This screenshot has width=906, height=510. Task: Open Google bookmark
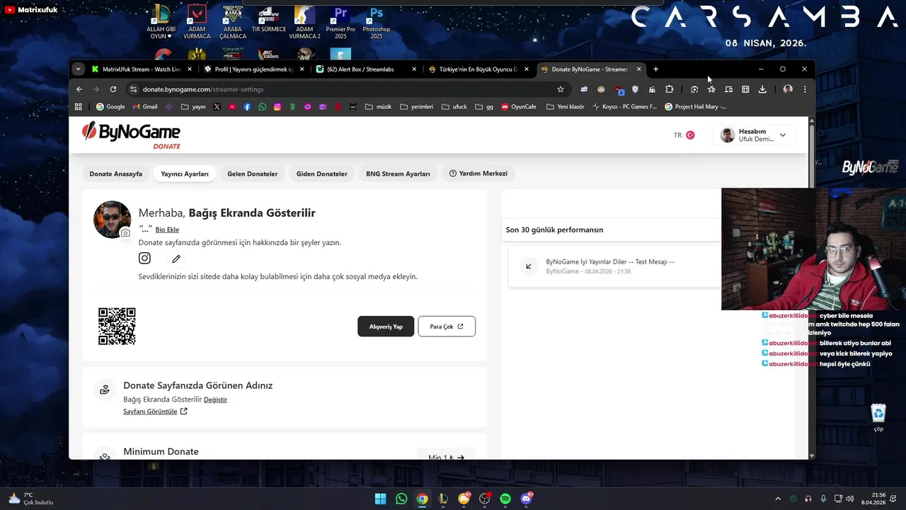point(110,107)
